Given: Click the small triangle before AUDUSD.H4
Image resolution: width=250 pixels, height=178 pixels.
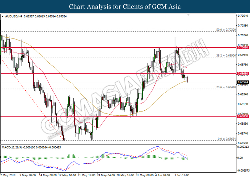Looking at the screenshot, I should coord(2,16).
